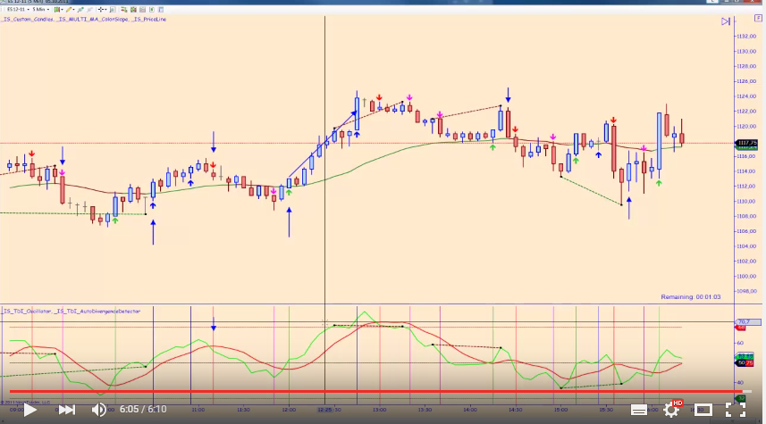
Task: Play the video
Action: 29,410
